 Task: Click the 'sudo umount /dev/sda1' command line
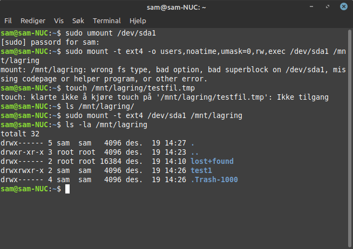pos(78,33)
